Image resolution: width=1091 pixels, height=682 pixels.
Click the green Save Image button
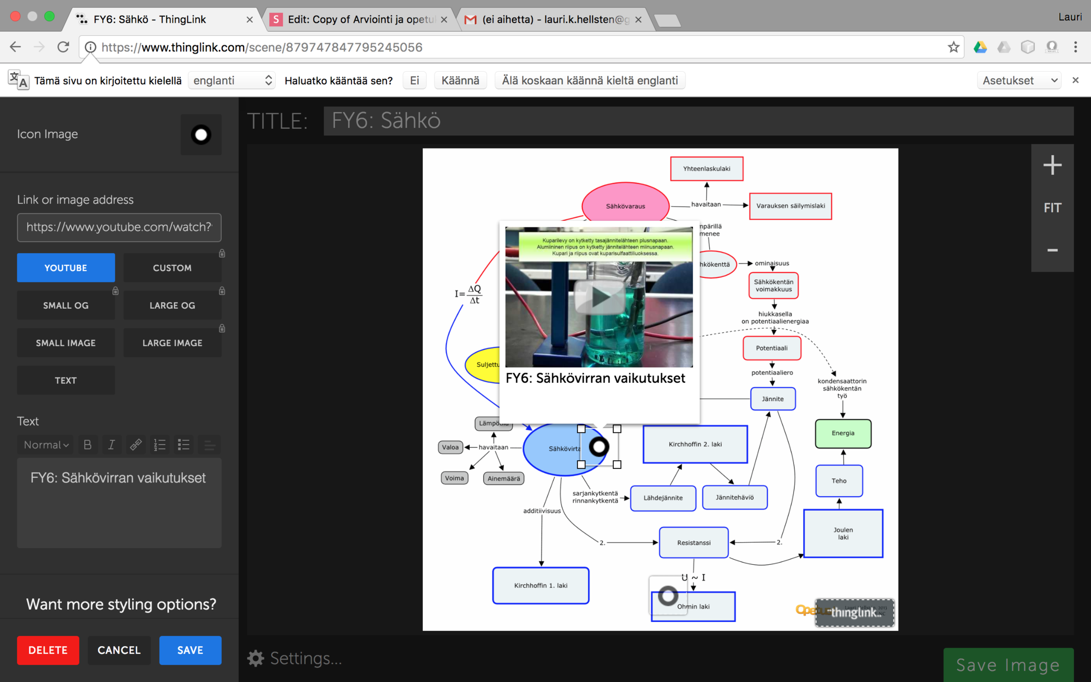[x=1008, y=665]
